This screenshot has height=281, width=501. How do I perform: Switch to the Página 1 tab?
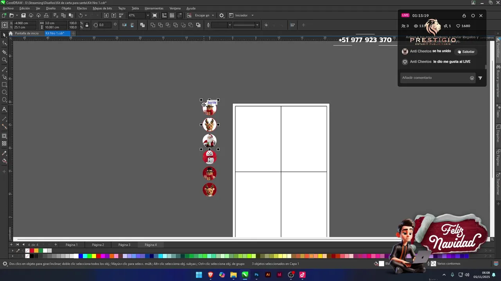(72, 245)
